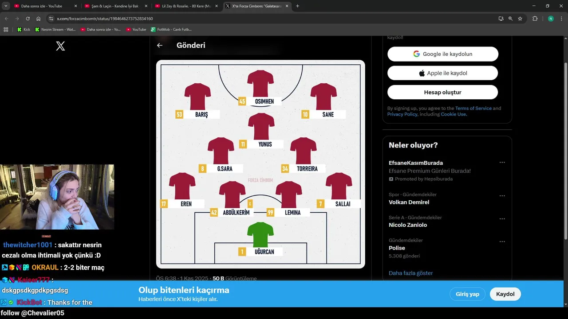This screenshot has height=319, width=568.
Task: Reload the page with browser refresh icon
Action: tap(28, 19)
